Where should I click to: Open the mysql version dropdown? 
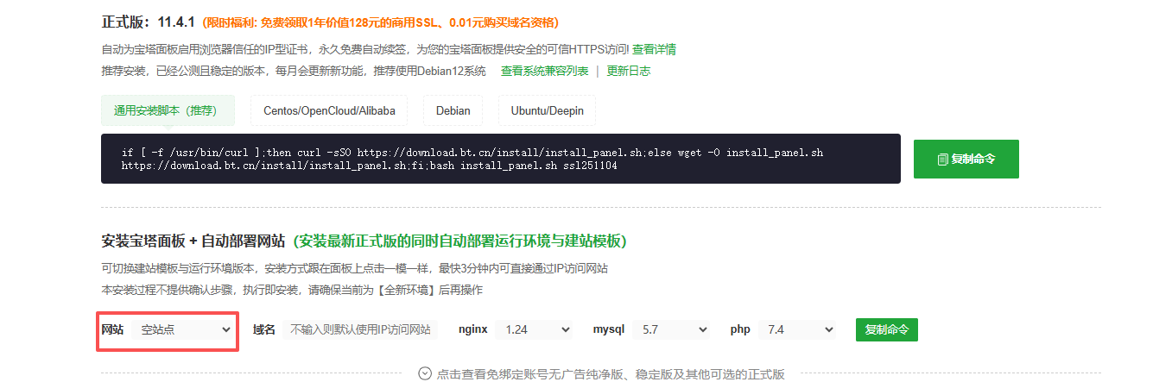coord(671,329)
